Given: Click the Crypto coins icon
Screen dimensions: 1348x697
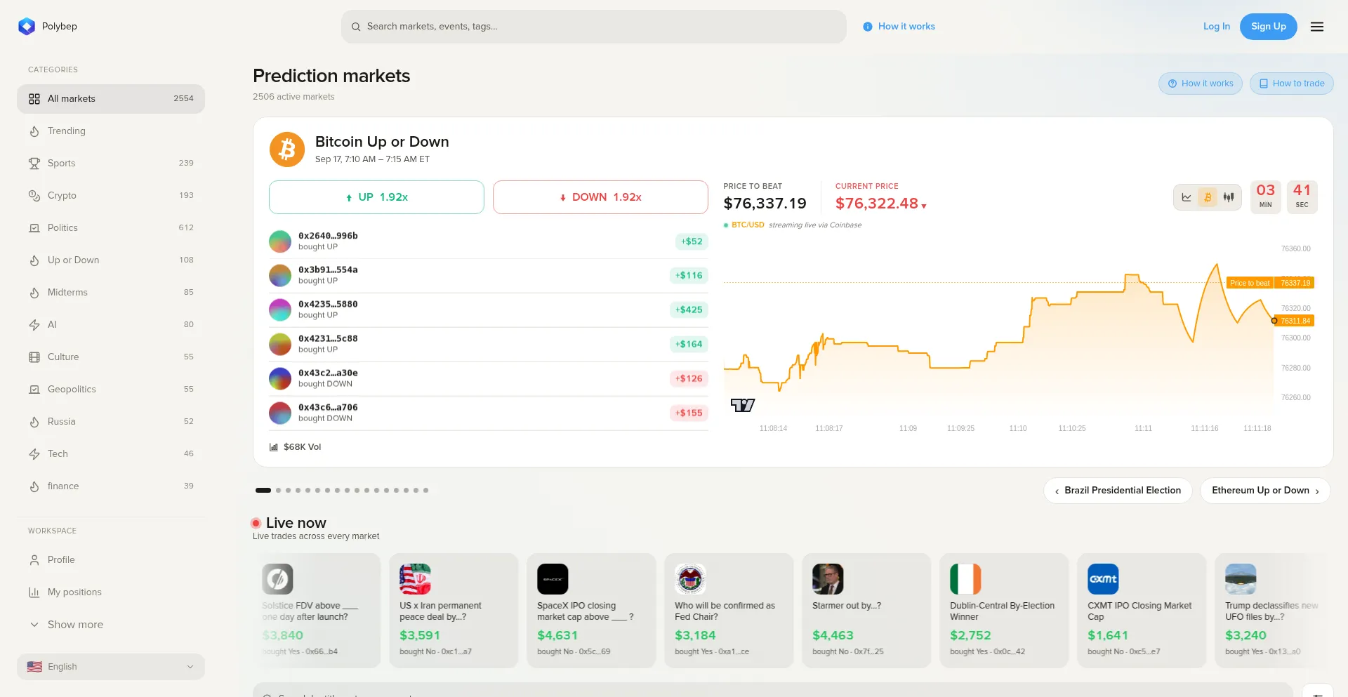Looking at the screenshot, I should click(x=34, y=196).
